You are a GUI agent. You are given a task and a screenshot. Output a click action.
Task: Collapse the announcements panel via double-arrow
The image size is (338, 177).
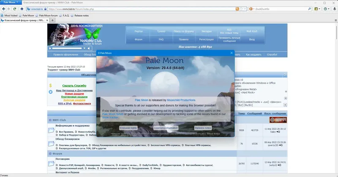click(285, 75)
